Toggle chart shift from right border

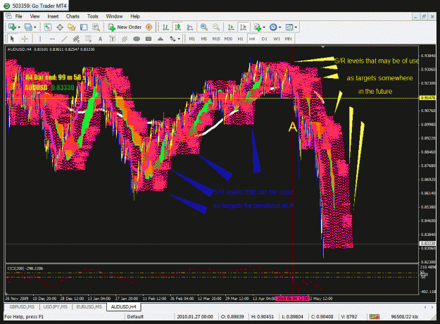pyautogui.click(x=243, y=27)
